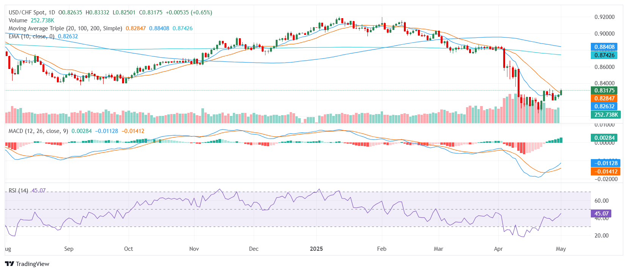This screenshot has height=272, width=628.
Task: Click the TradingView logo icon
Action: 9,264
